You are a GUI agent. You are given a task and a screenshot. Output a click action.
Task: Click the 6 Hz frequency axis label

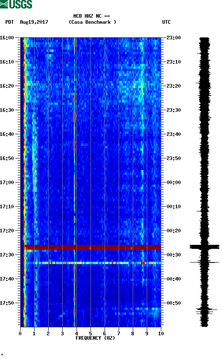click(105, 333)
